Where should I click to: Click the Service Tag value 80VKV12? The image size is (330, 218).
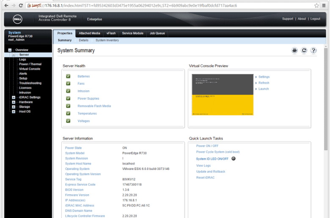pos(129,179)
